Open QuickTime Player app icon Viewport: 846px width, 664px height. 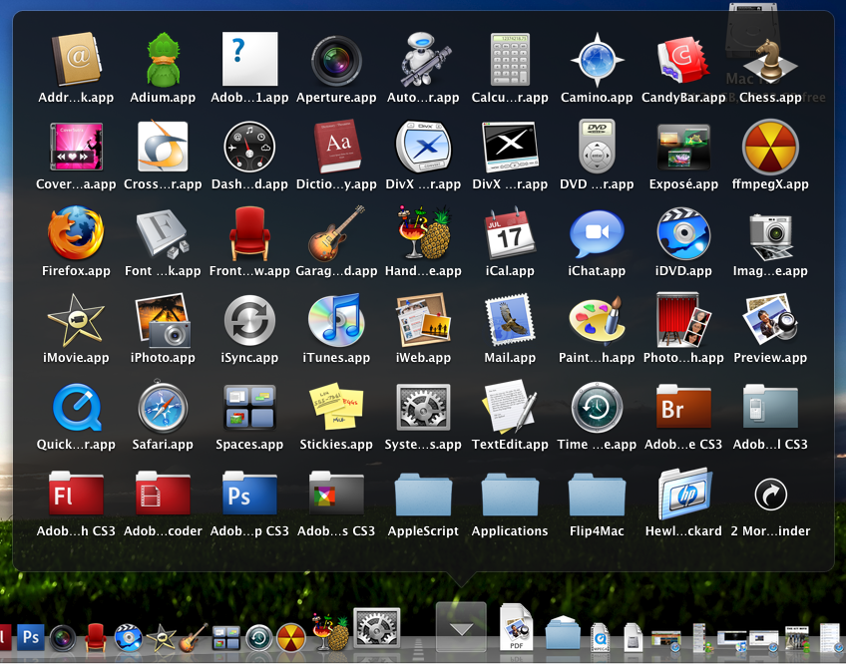coord(76,408)
